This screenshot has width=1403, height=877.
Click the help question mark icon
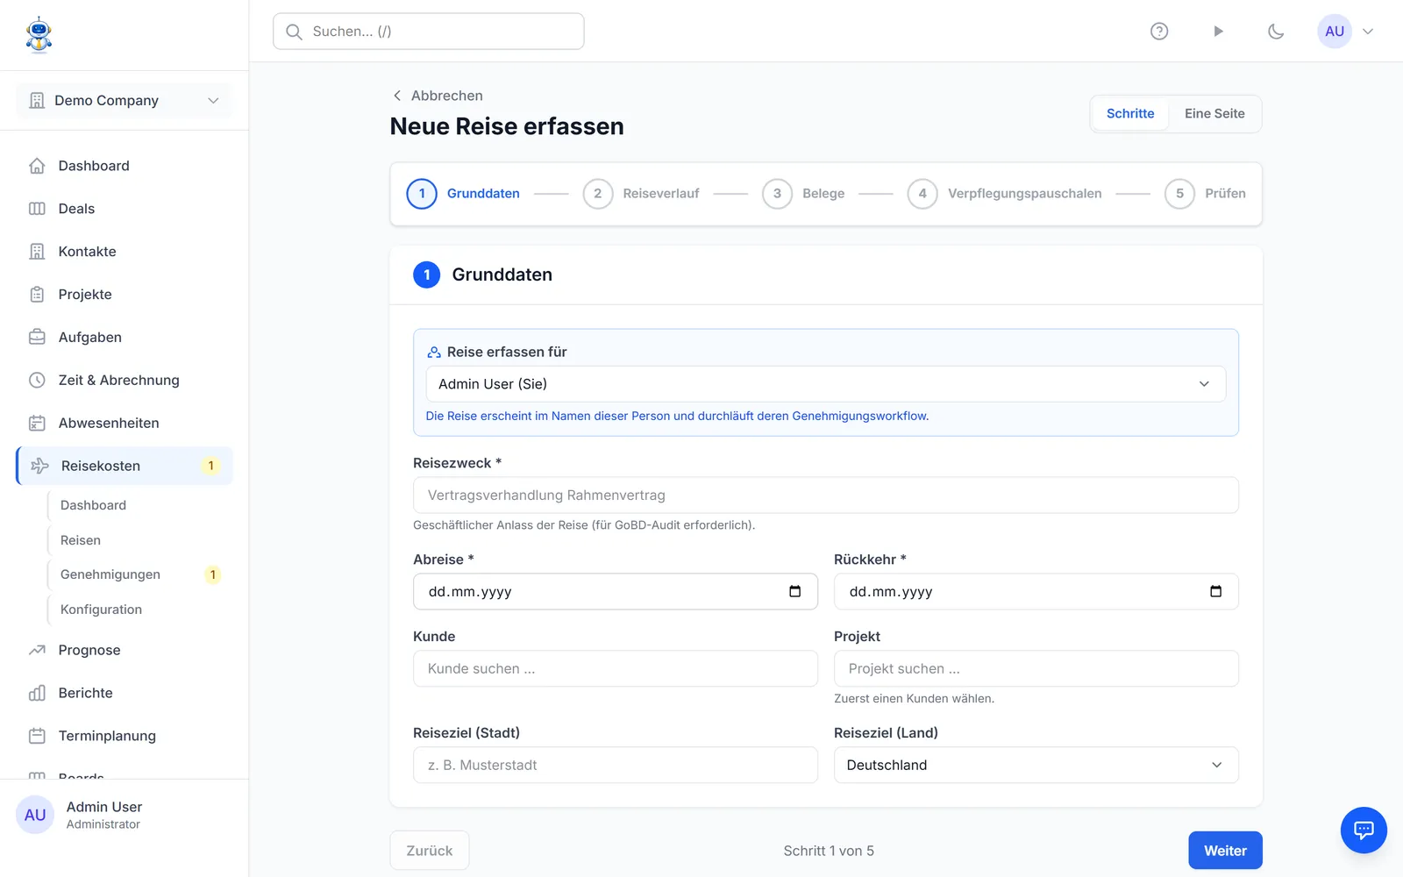pyautogui.click(x=1159, y=32)
